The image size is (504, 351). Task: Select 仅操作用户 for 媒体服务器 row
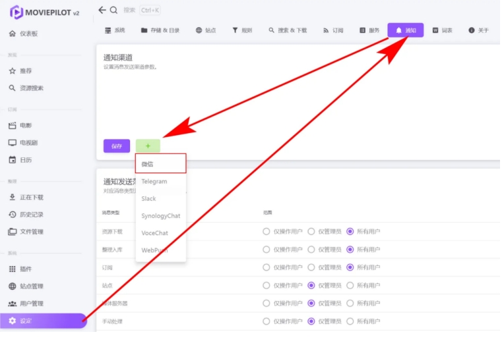[266, 303]
